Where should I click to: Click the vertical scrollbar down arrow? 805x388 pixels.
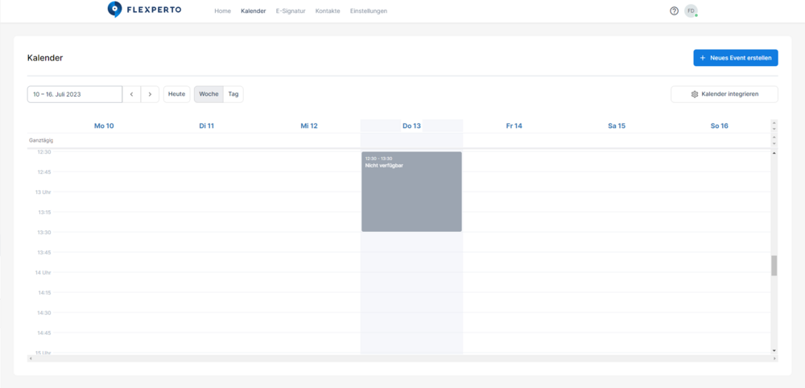[774, 351]
